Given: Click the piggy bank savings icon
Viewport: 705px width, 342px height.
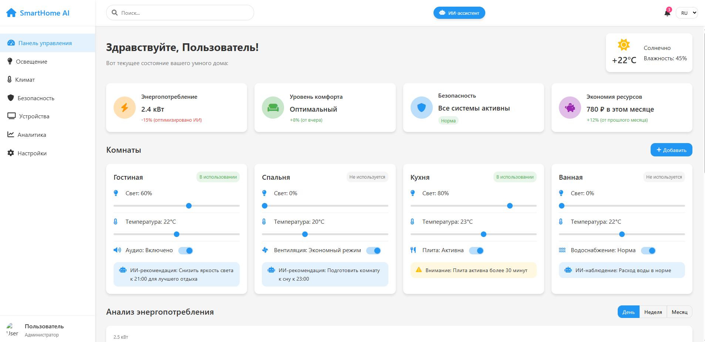Looking at the screenshot, I should tap(570, 108).
